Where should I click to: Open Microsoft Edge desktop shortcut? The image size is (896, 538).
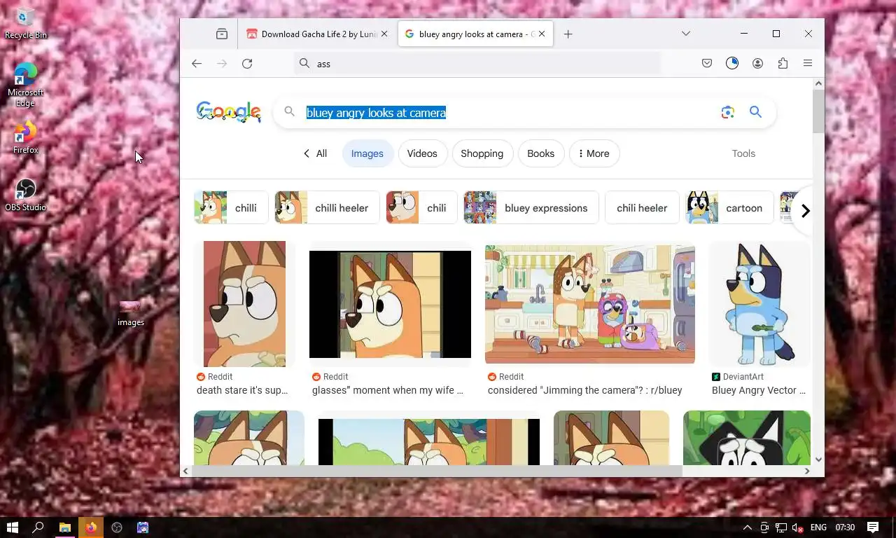point(25,84)
